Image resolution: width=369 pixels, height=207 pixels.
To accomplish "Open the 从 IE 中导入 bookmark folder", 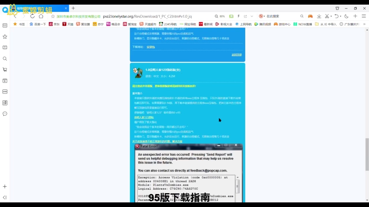I will [326, 24].
